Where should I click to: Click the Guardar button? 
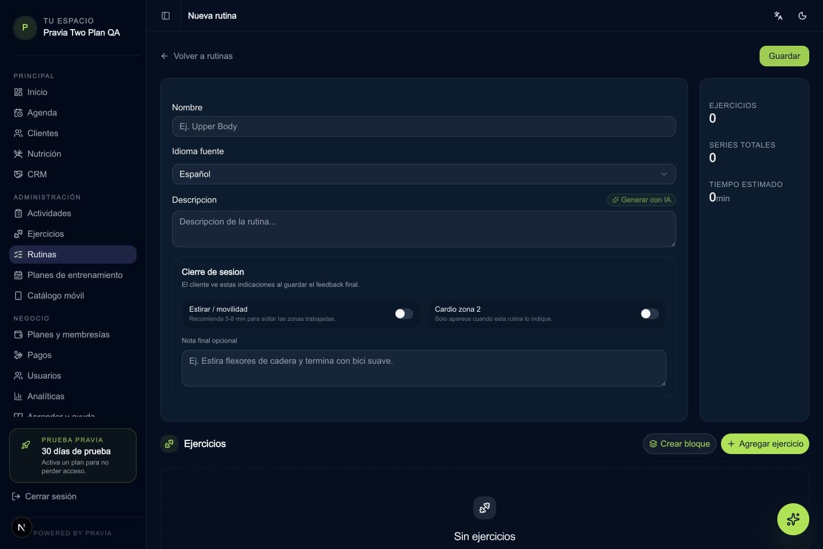[x=784, y=56]
